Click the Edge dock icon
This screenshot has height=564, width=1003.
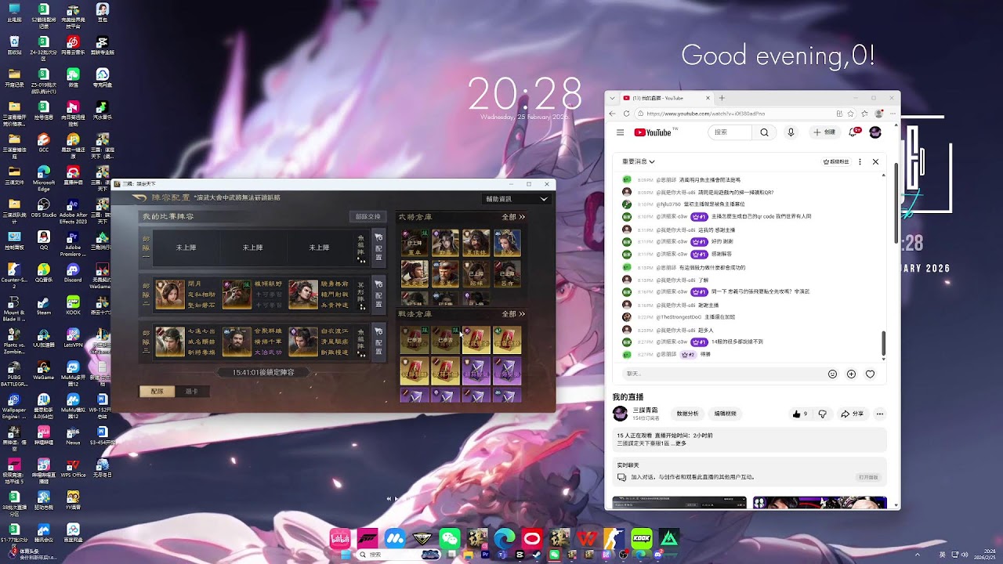(505, 539)
